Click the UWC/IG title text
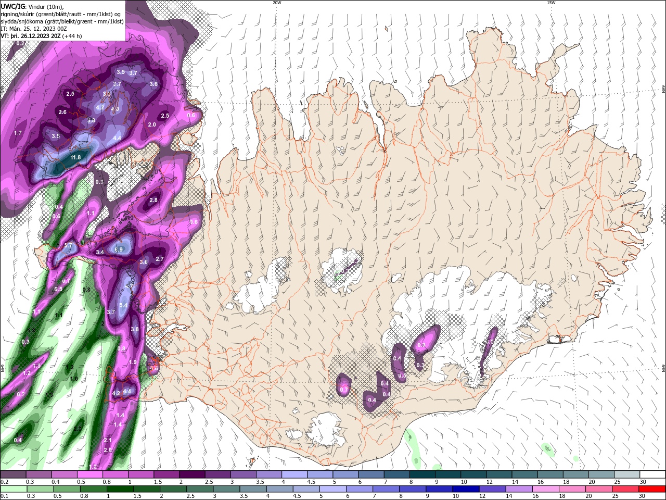The image size is (666, 500). 12,6
